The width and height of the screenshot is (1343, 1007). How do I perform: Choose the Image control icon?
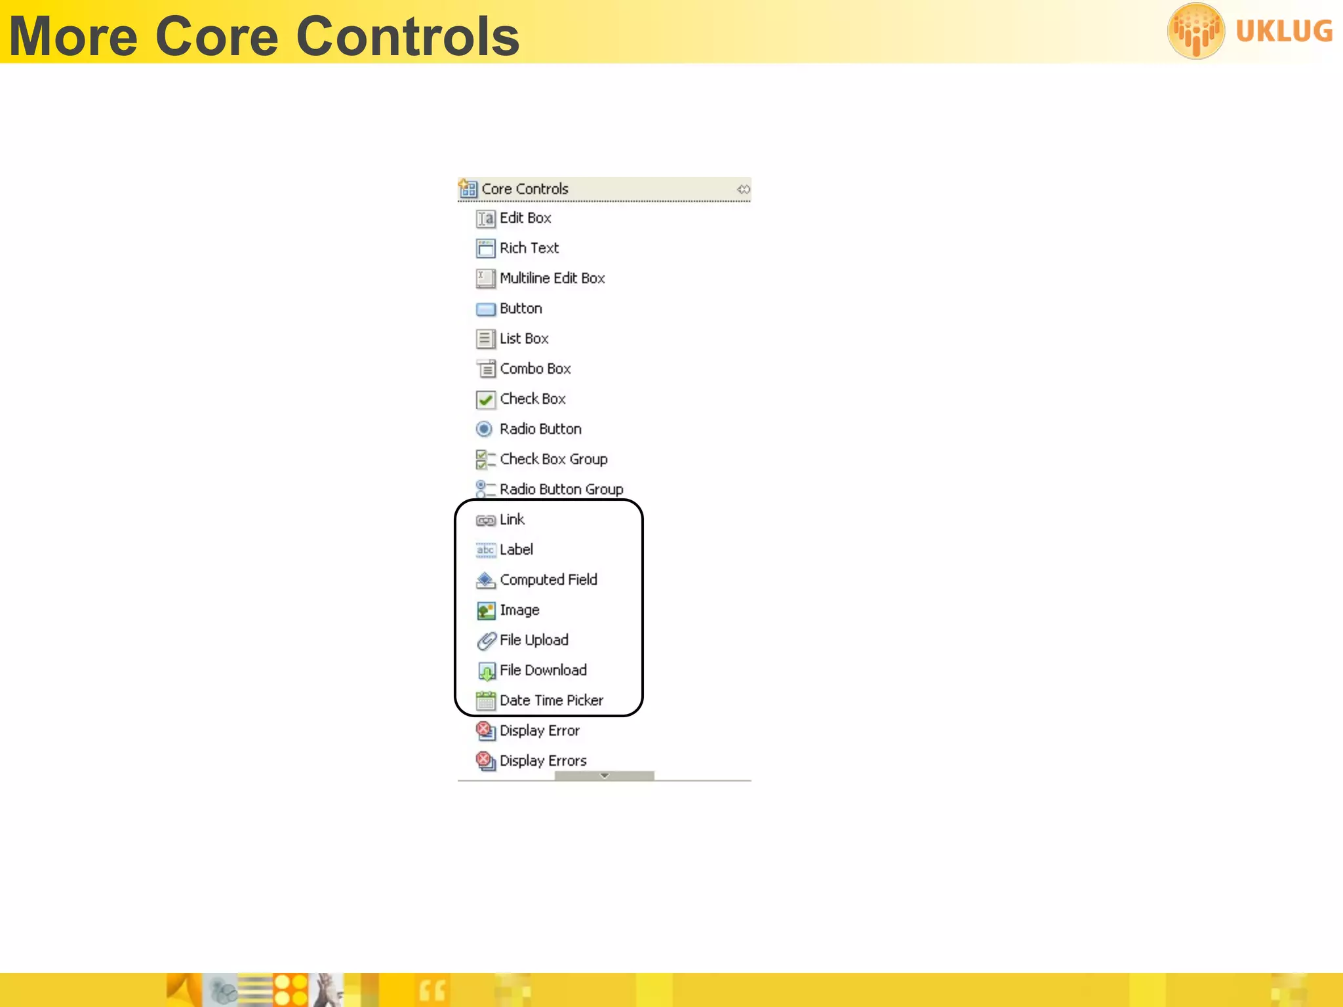(485, 610)
